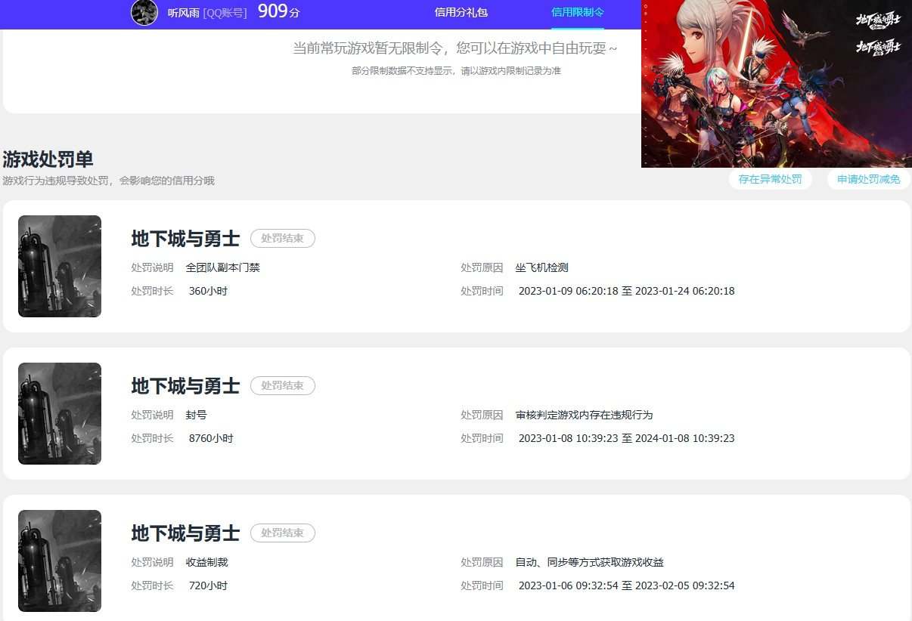Click the 处罚结束 badge on the 封号 card
The image size is (912, 621).
(283, 385)
